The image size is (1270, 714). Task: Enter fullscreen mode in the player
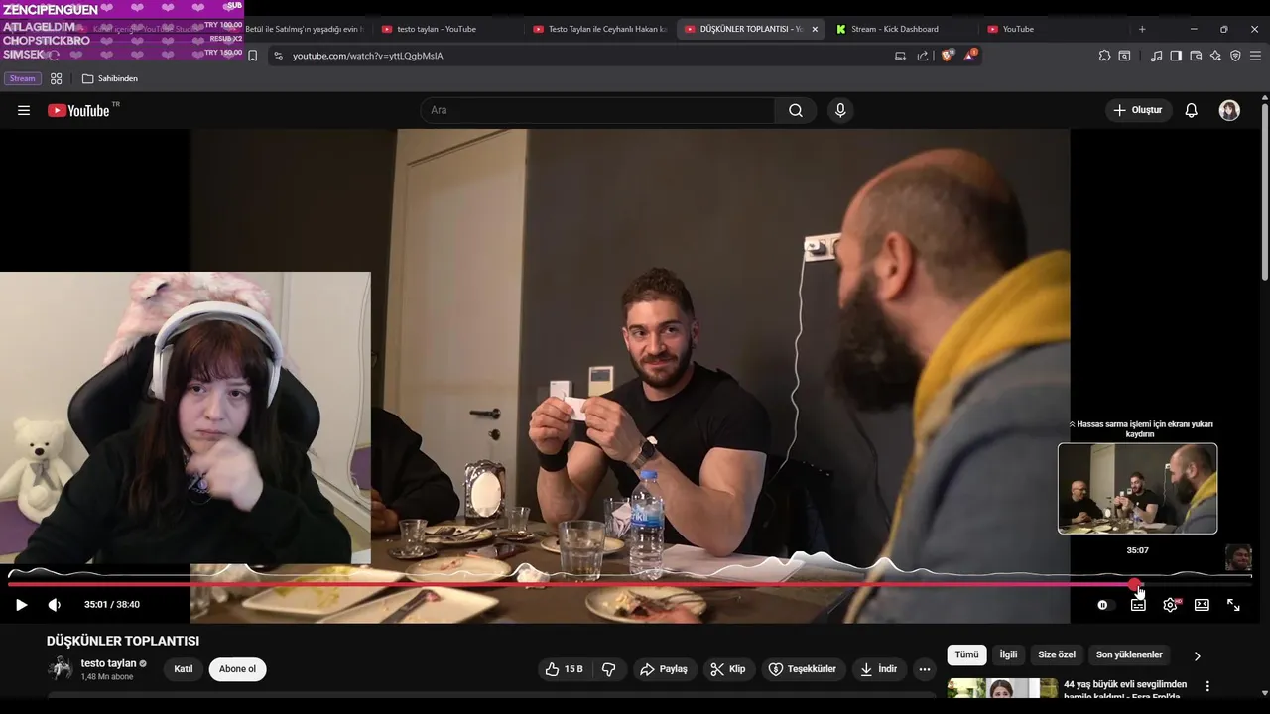tap(1233, 604)
